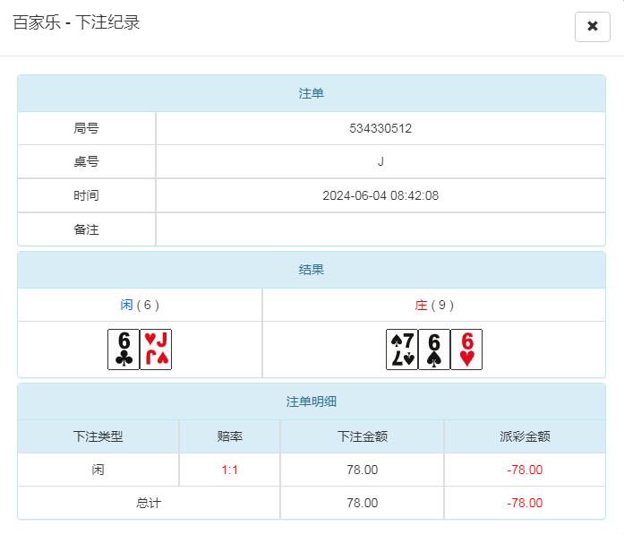Click the red 庄 (9) result label
Viewport: 624px width, 535px height.
pyautogui.click(x=434, y=305)
